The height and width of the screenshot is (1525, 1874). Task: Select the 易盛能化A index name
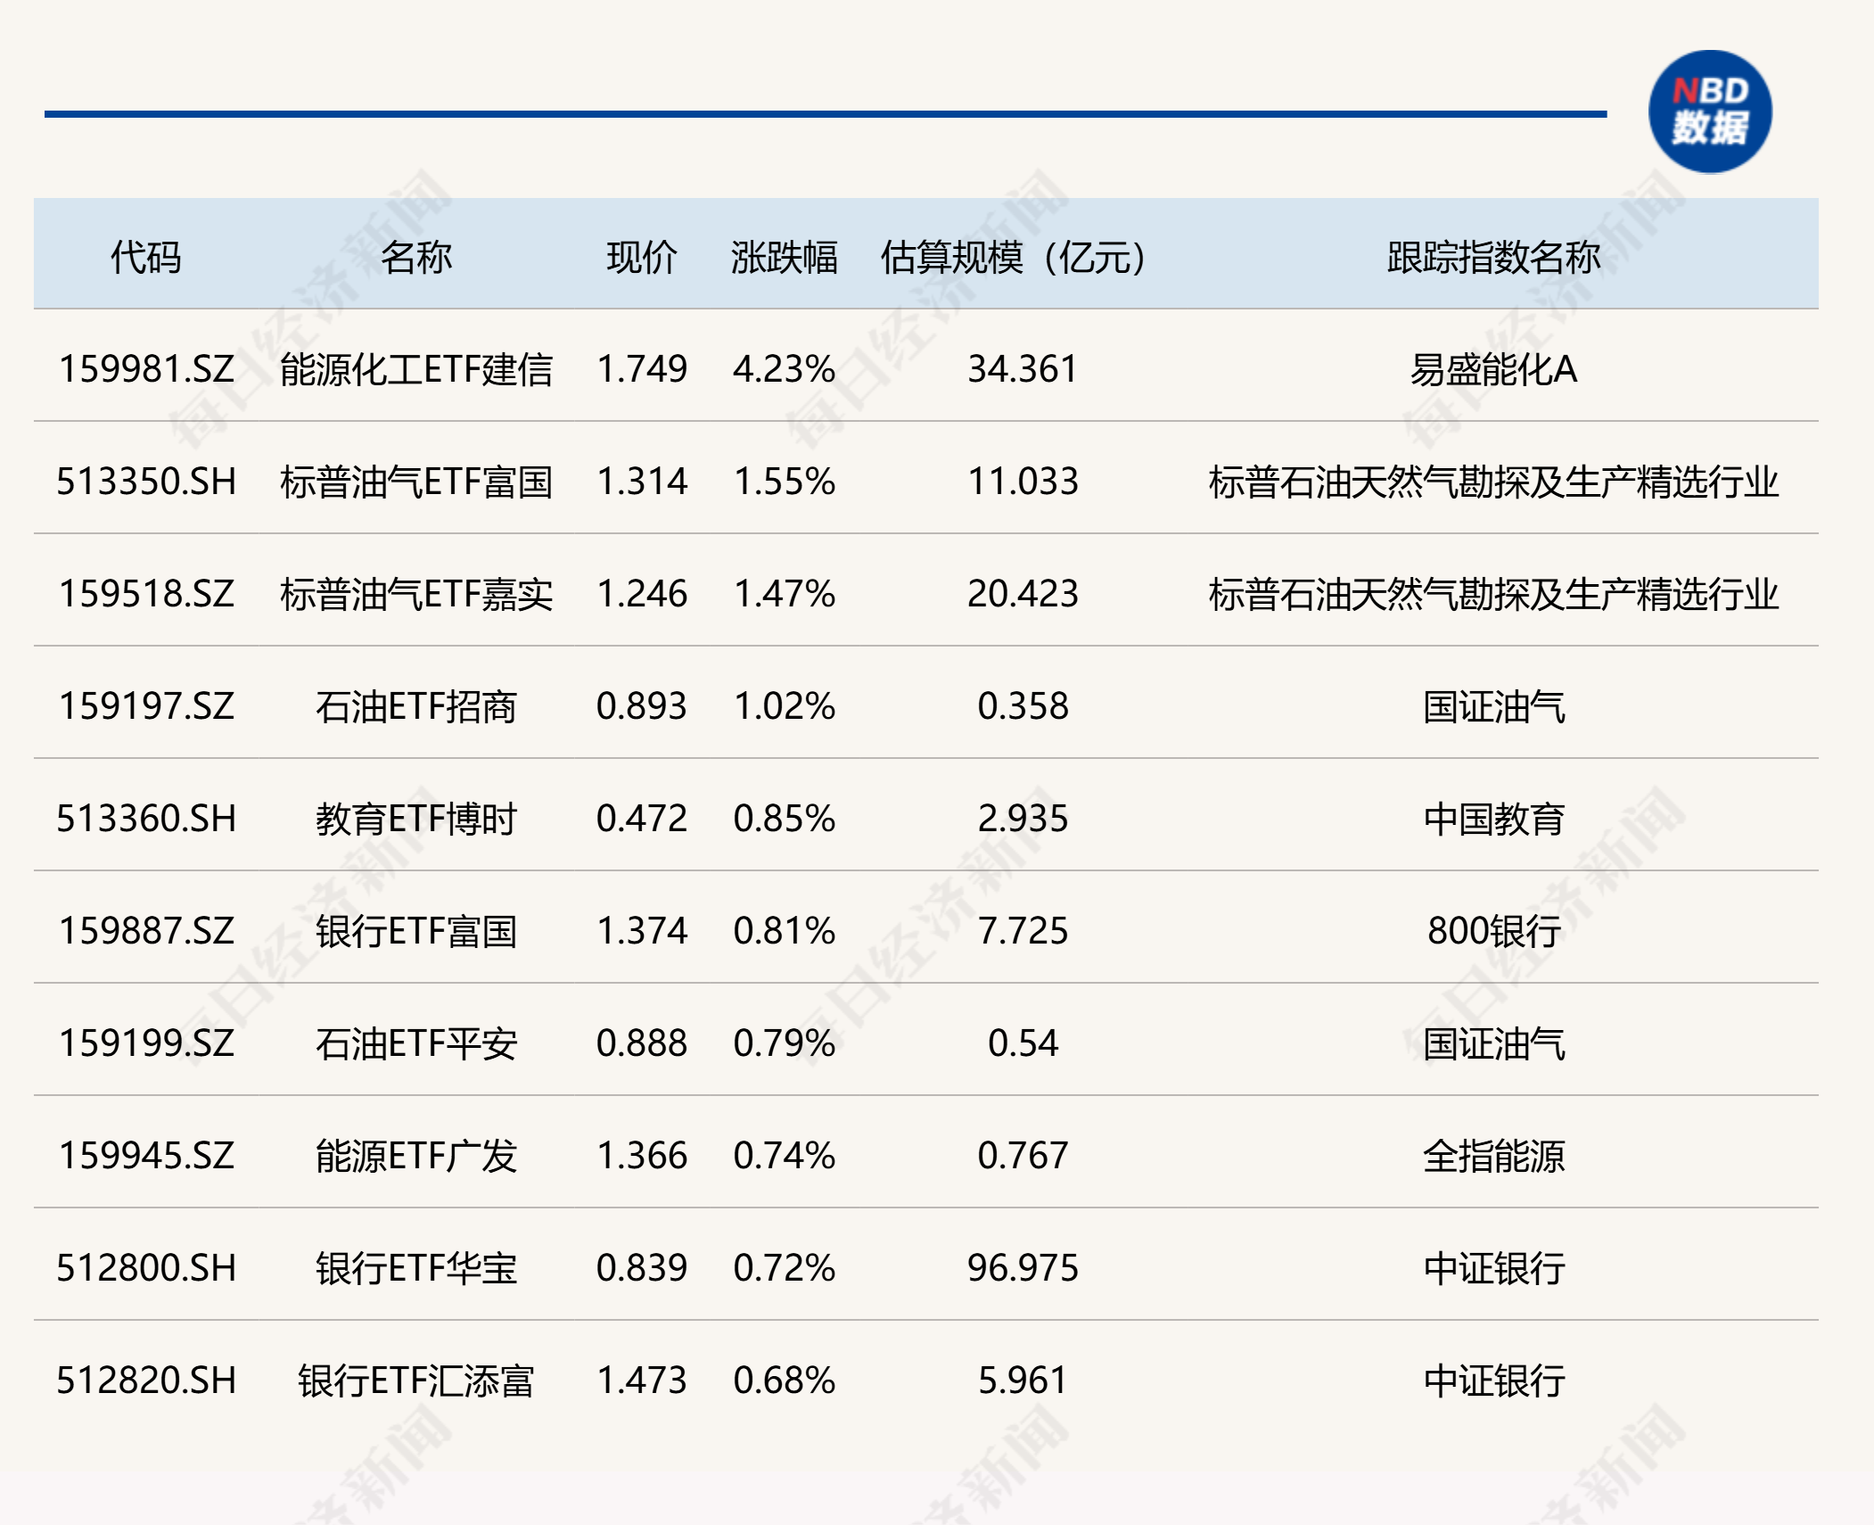(1493, 369)
